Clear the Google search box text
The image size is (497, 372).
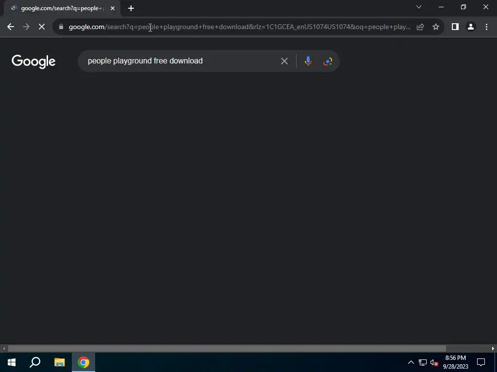point(284,61)
